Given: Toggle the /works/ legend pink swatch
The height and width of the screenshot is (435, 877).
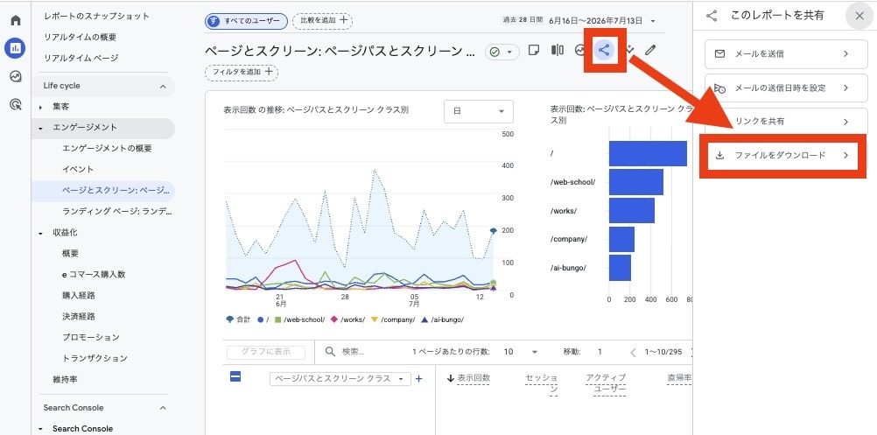Looking at the screenshot, I should coord(334,319).
